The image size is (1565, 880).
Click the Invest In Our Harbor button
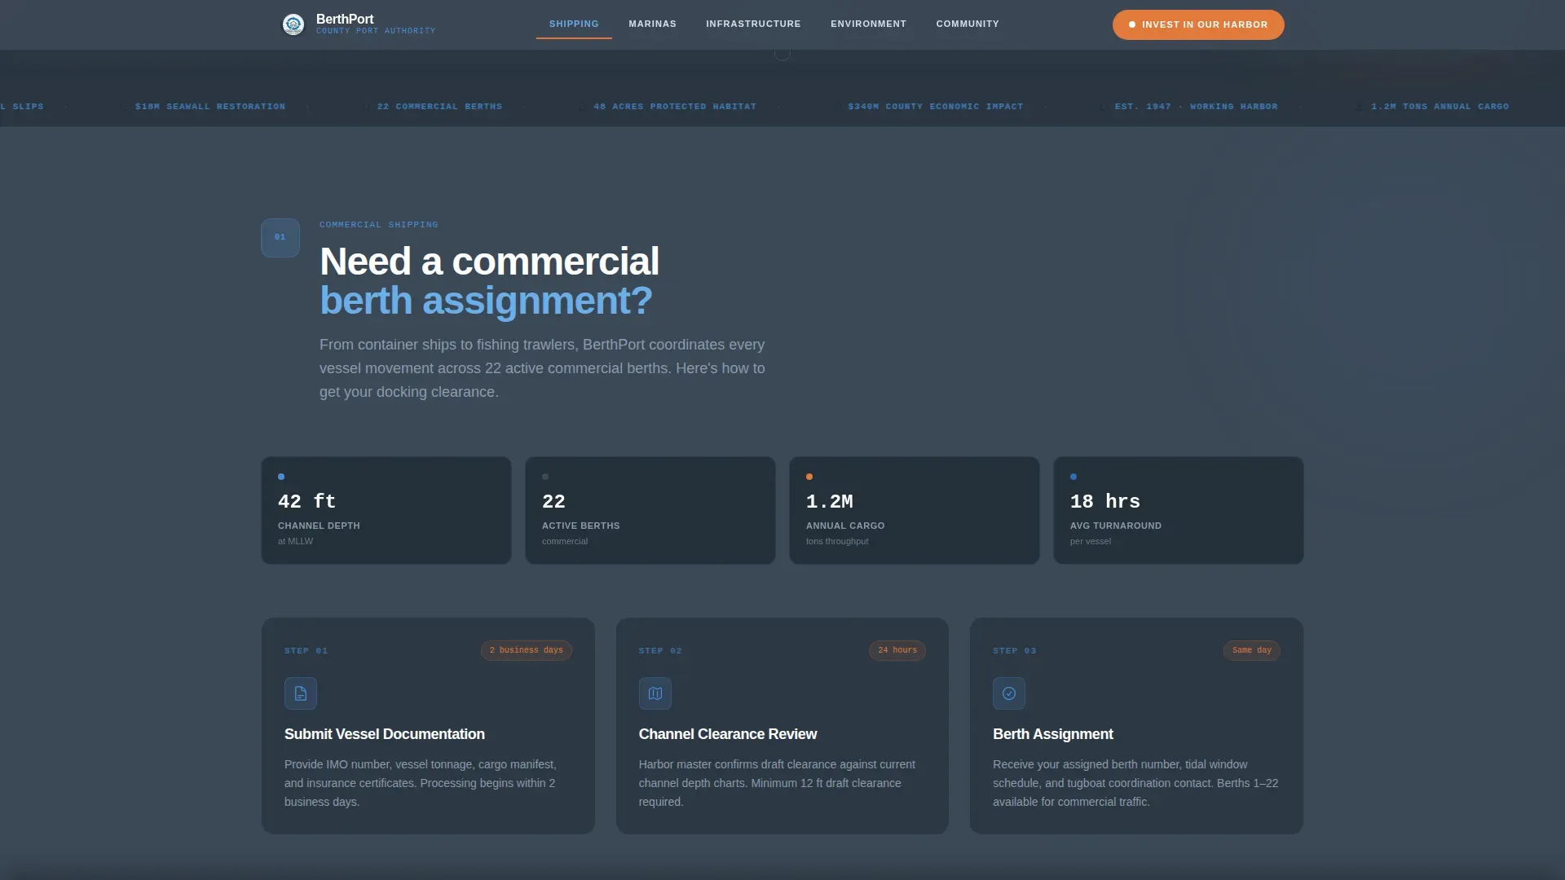click(1198, 24)
